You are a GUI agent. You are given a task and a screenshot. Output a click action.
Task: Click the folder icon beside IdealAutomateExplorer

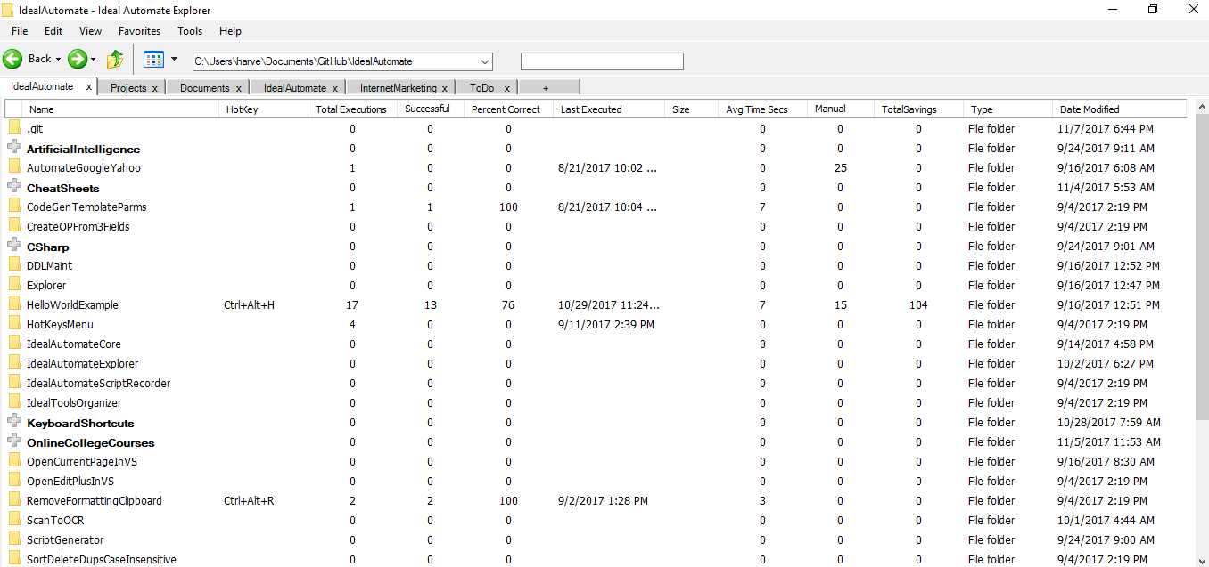(x=14, y=363)
